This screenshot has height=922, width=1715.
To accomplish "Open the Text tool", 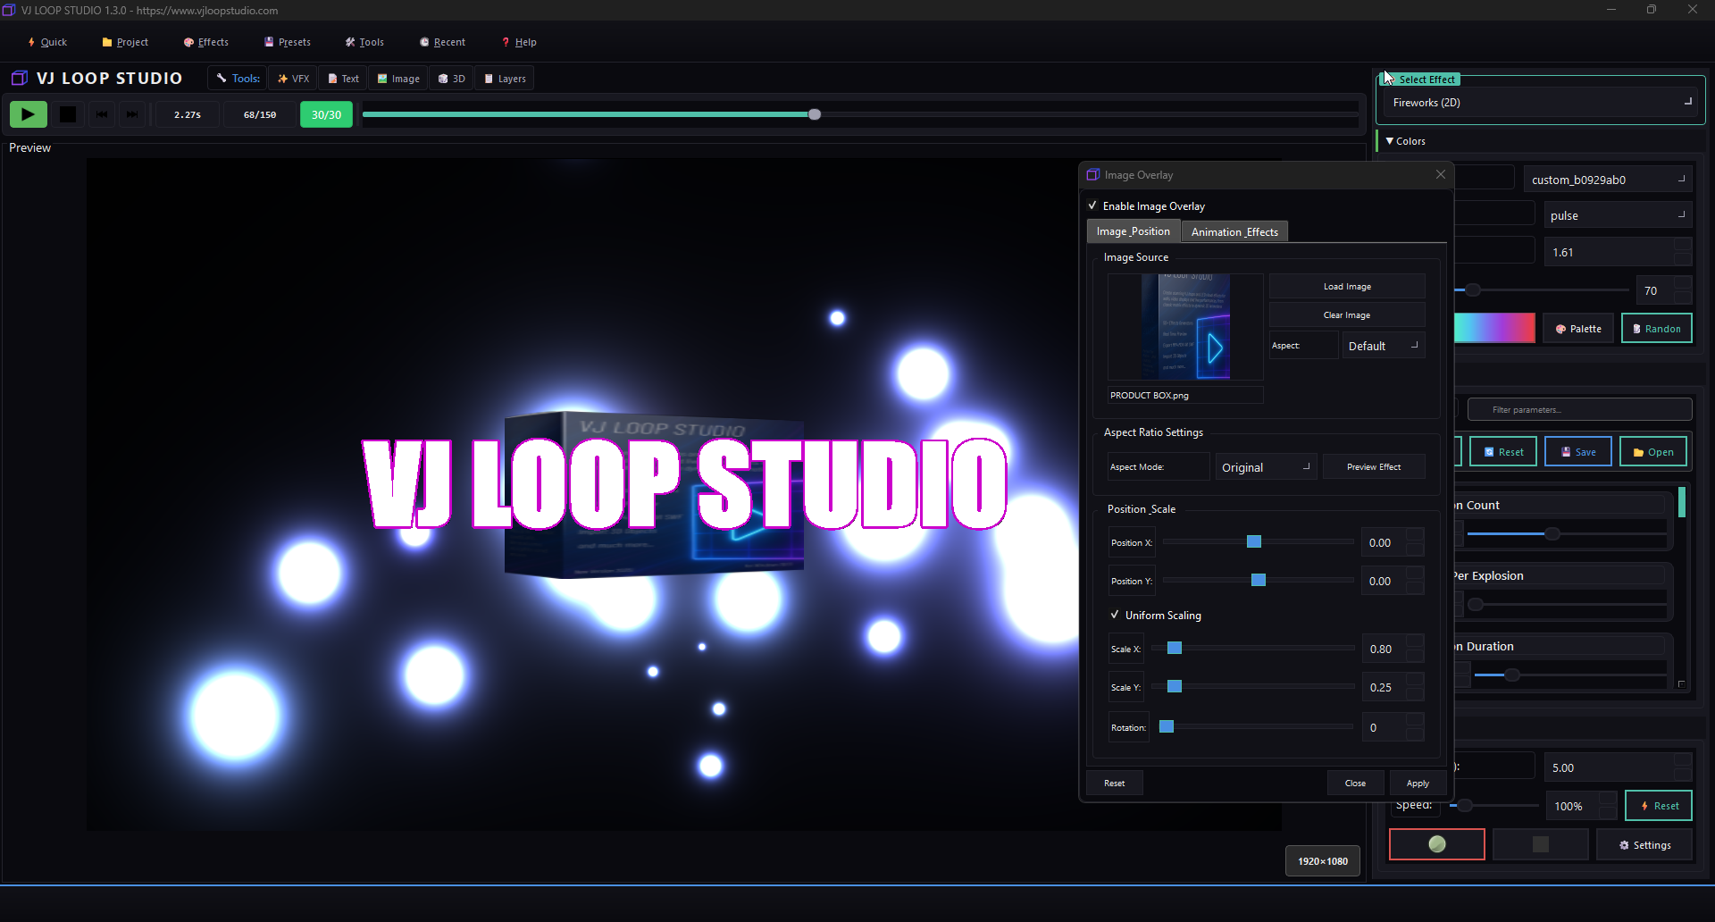I will tap(343, 78).
